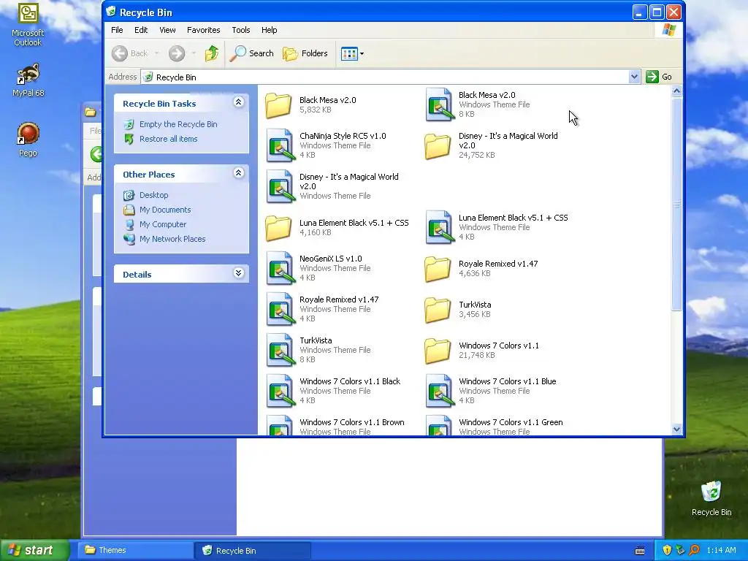Go to Desktop in Other Places

[153, 195]
